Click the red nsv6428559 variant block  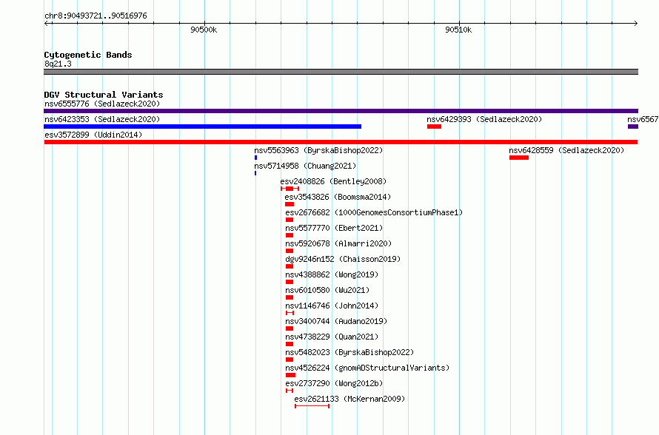click(x=519, y=158)
